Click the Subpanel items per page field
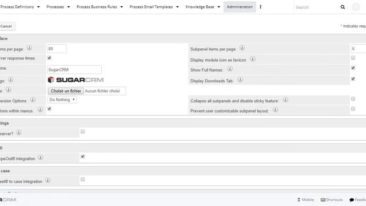Screen dimensions: 366x206 tap(359, 49)
